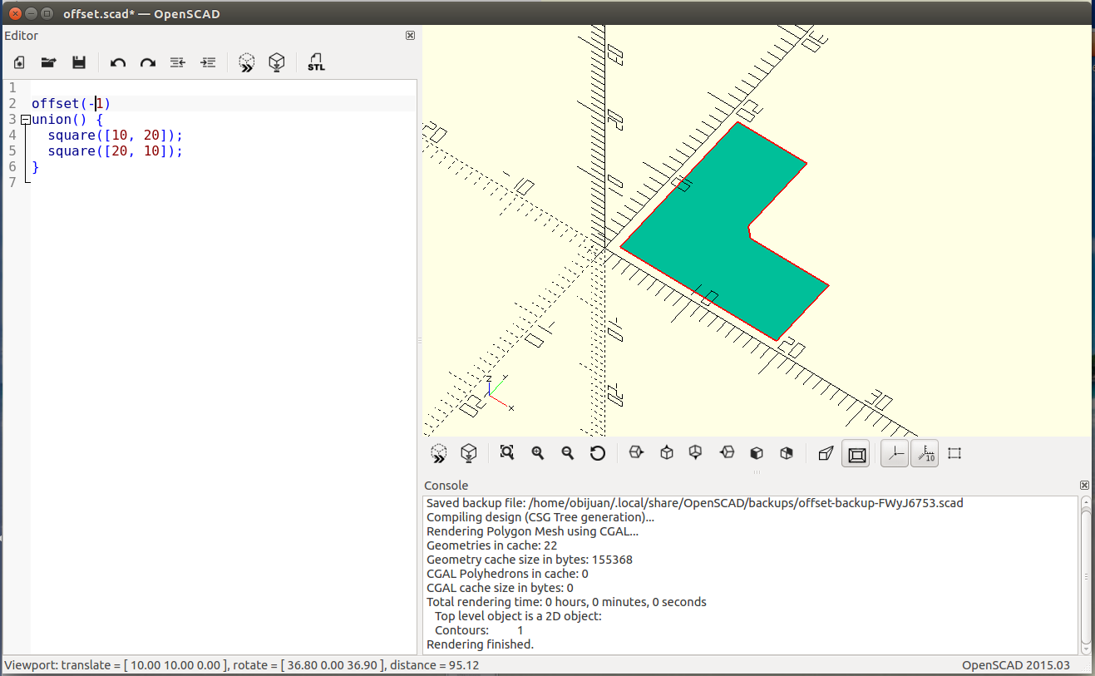
Task: Switch to the Top view
Action: click(666, 453)
